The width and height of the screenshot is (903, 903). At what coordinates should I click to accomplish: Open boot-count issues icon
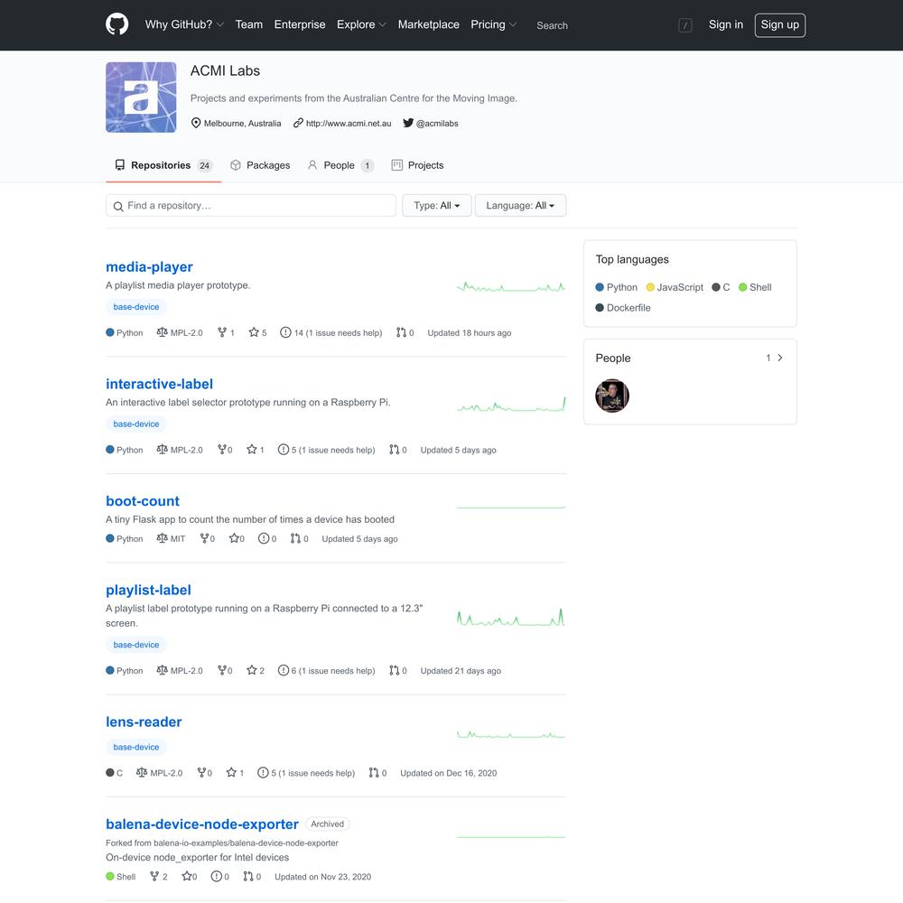(264, 538)
